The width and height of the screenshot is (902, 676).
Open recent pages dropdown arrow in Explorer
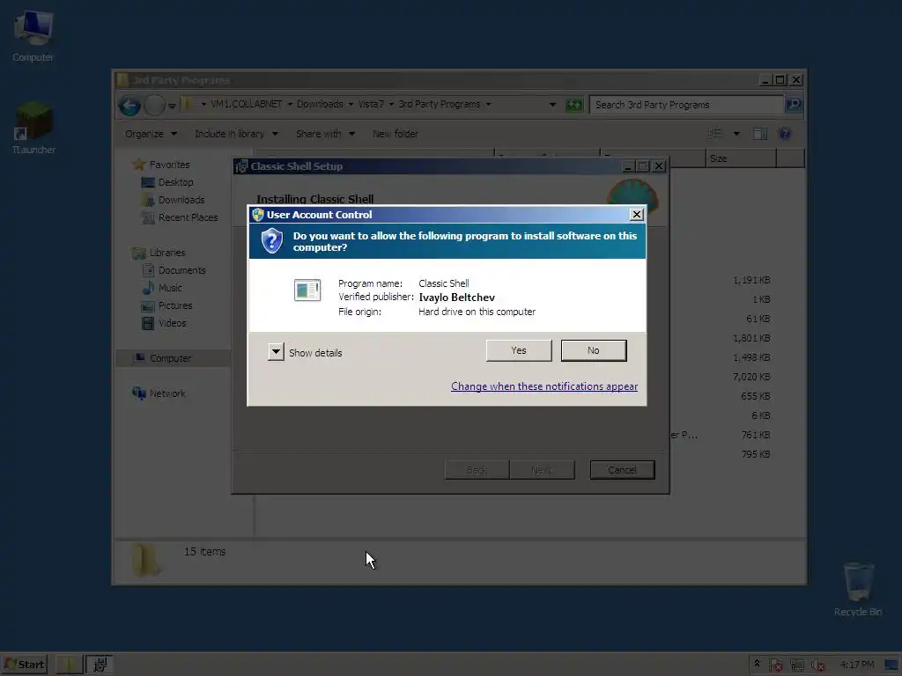coord(172,106)
